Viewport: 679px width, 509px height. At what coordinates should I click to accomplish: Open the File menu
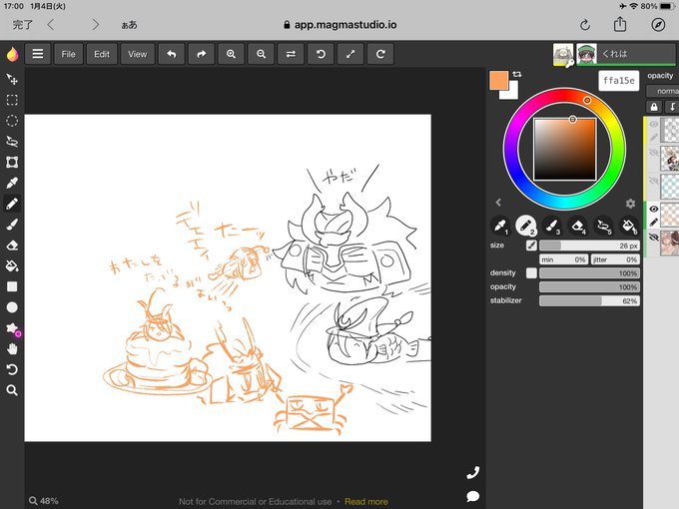69,54
